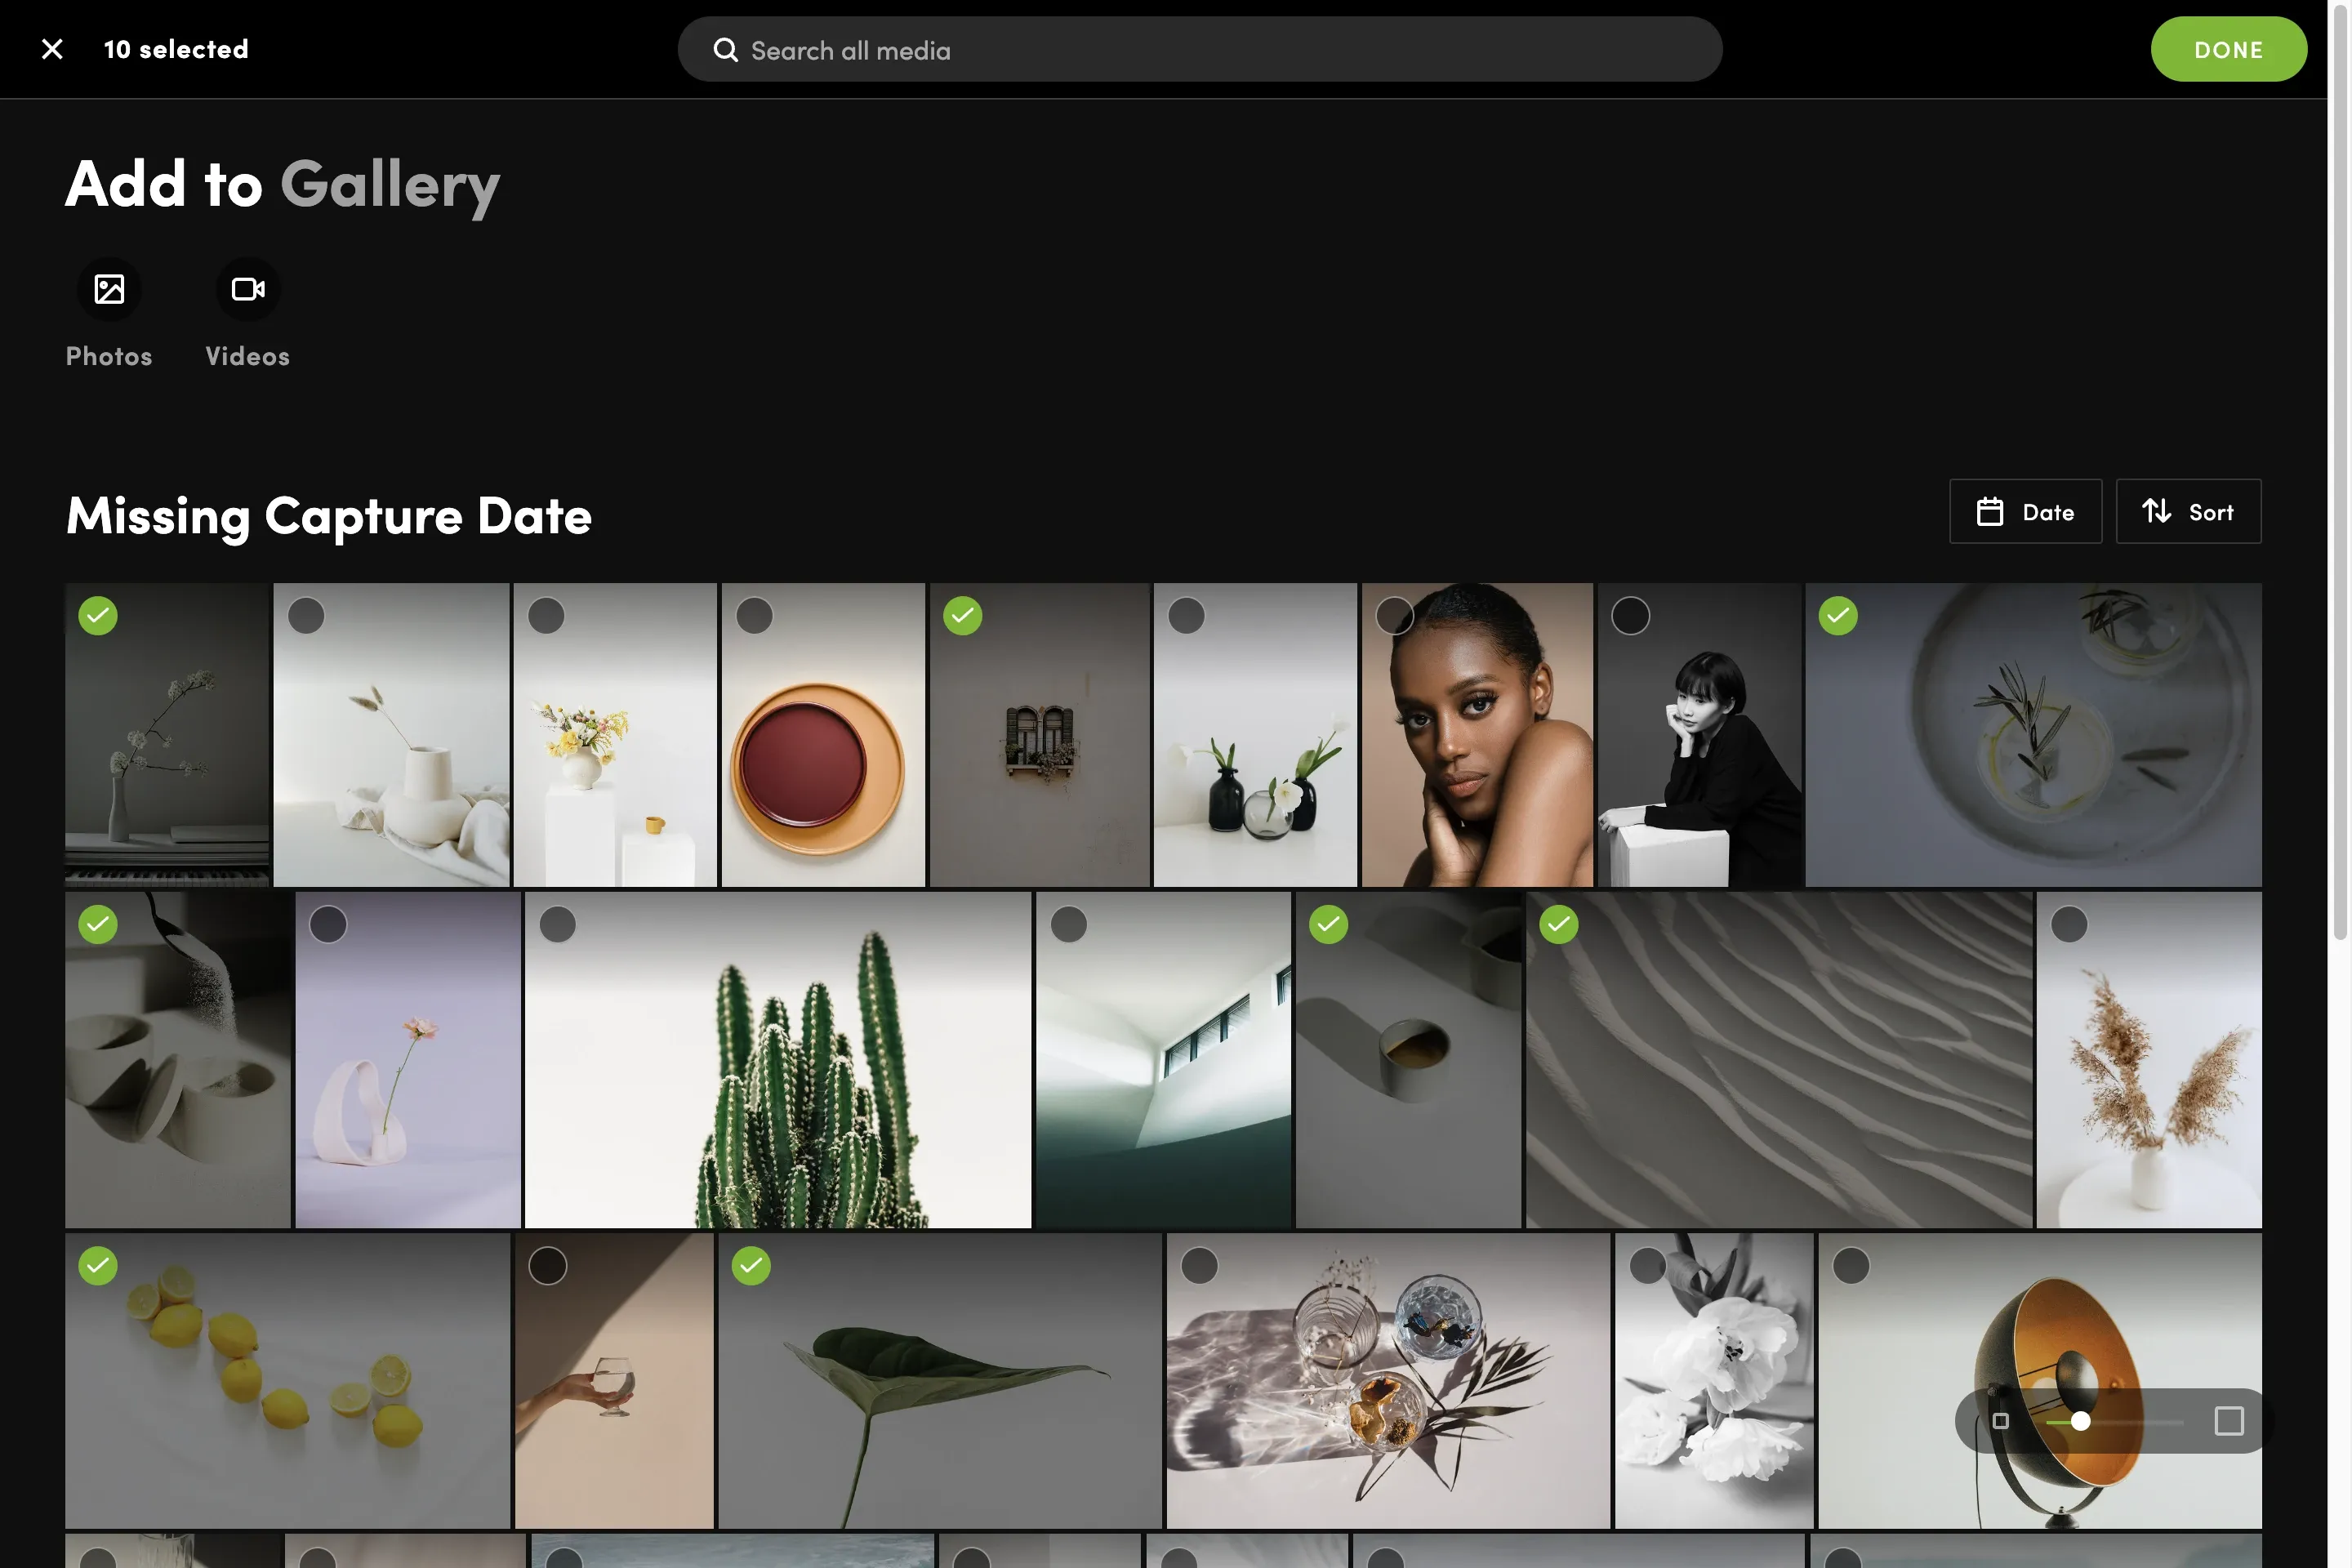Click the search magnifier icon
The height and width of the screenshot is (1568, 2352).
725,50
